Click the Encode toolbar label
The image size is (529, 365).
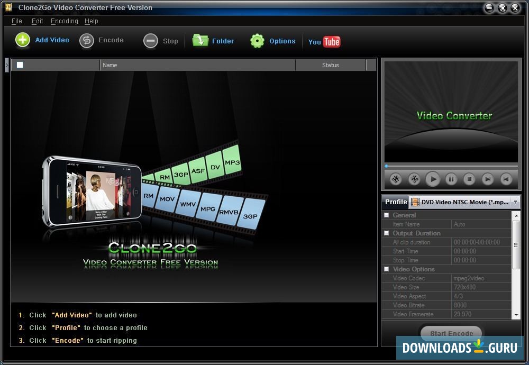point(111,40)
